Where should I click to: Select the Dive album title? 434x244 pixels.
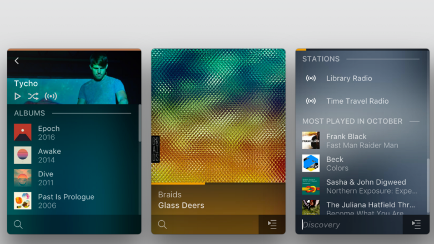click(46, 174)
